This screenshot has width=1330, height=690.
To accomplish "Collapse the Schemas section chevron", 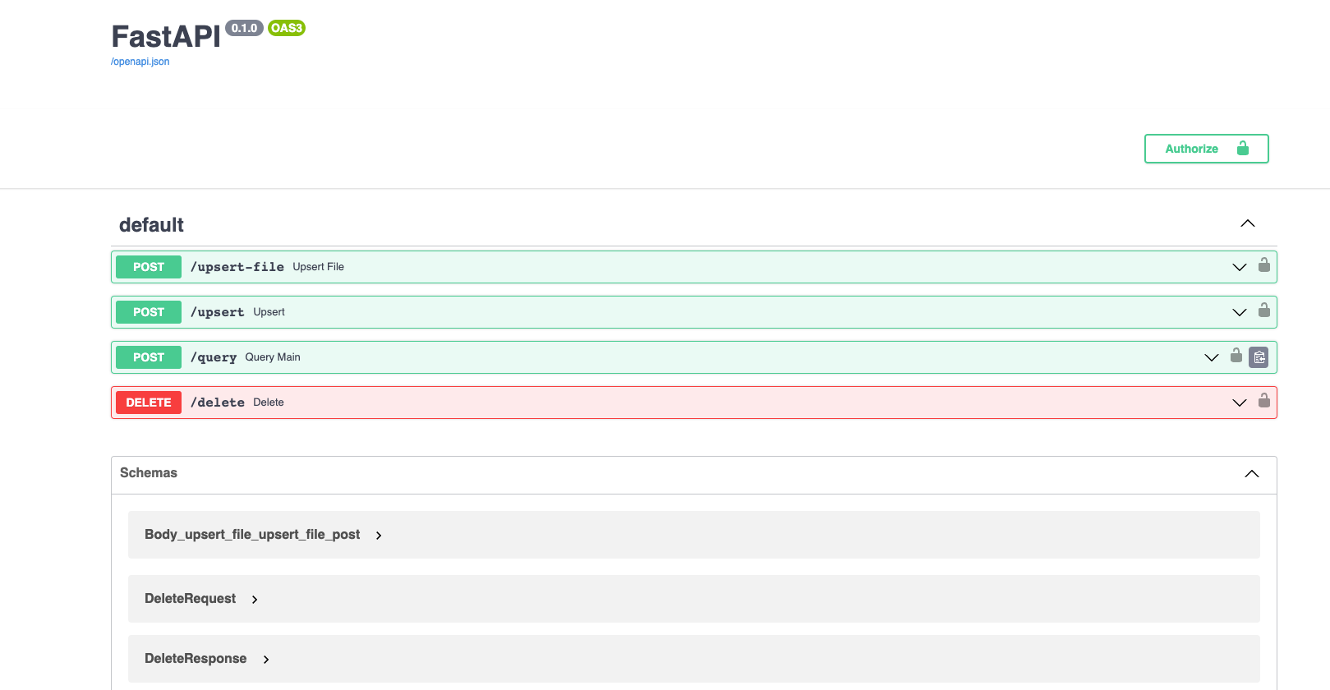I will (1252, 474).
